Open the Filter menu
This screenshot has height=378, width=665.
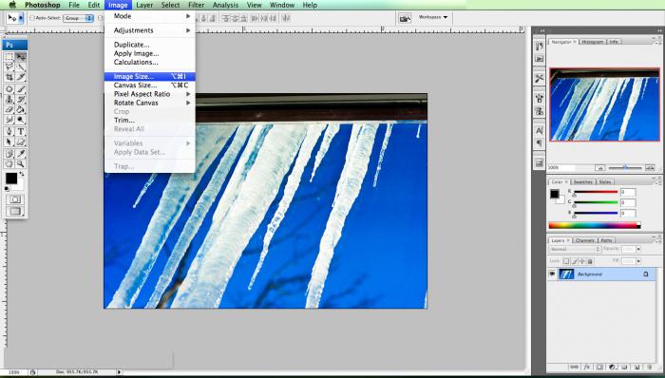(x=196, y=5)
